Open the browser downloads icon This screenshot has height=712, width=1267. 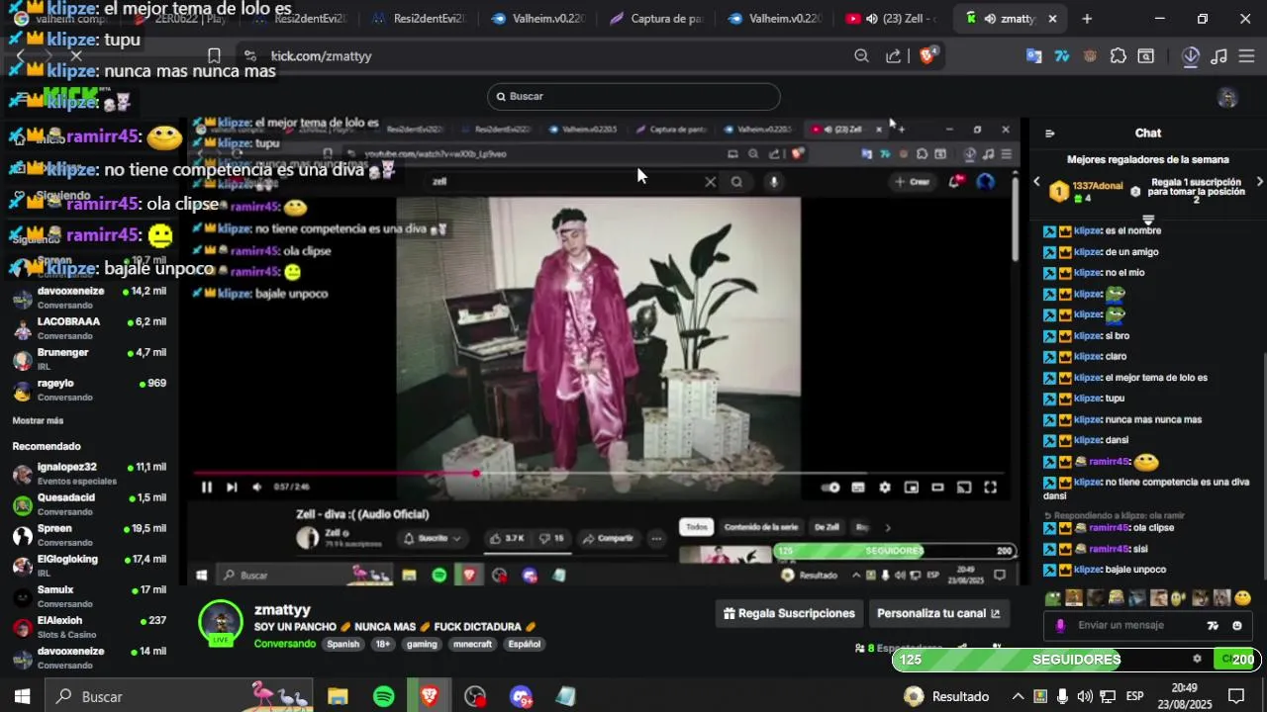pyautogui.click(x=1191, y=56)
